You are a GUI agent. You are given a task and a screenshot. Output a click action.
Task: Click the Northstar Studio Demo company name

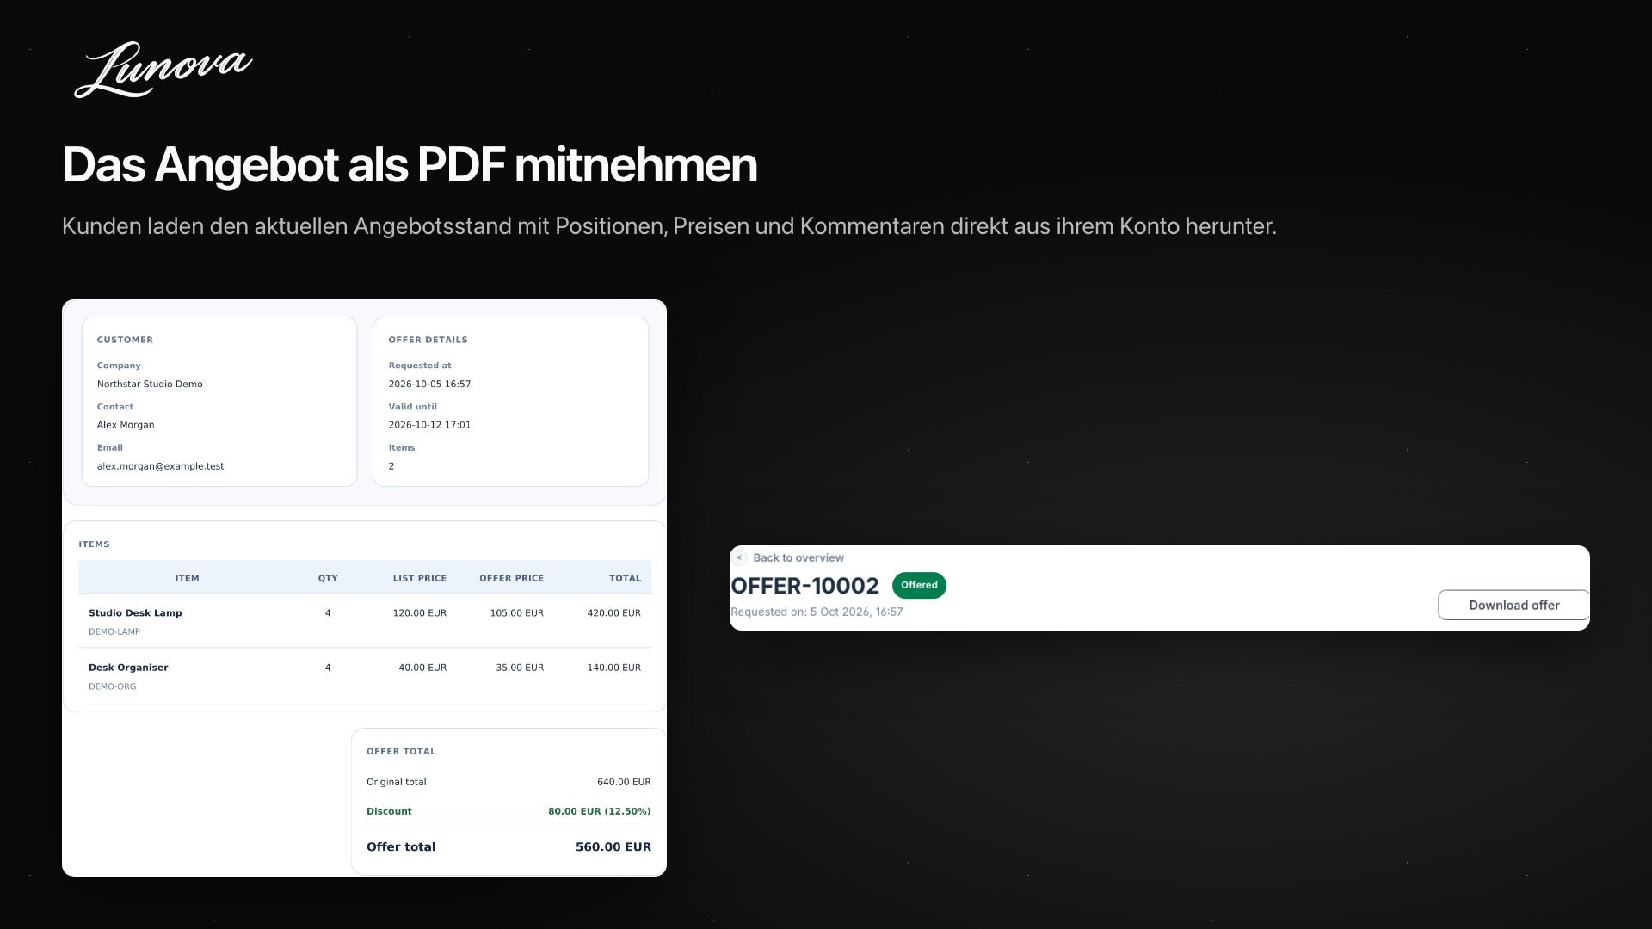[150, 384]
